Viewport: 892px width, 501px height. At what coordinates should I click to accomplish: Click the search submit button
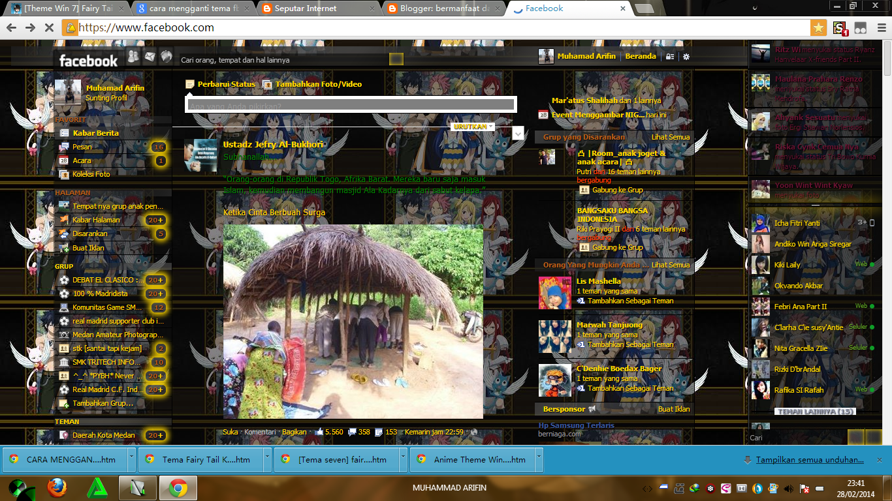(396, 59)
